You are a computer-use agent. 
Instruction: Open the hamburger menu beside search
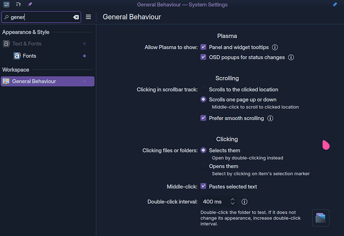(x=88, y=17)
